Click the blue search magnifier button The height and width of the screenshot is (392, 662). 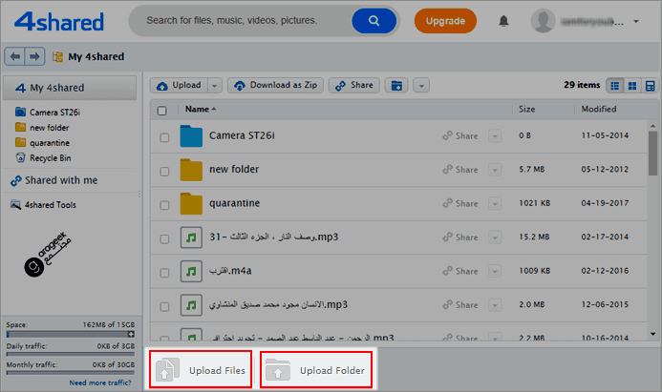tap(374, 21)
